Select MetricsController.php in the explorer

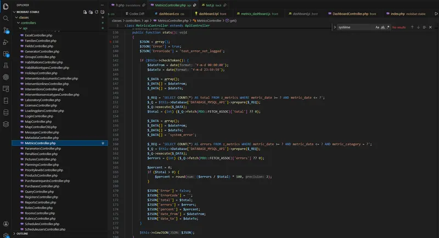(60, 143)
